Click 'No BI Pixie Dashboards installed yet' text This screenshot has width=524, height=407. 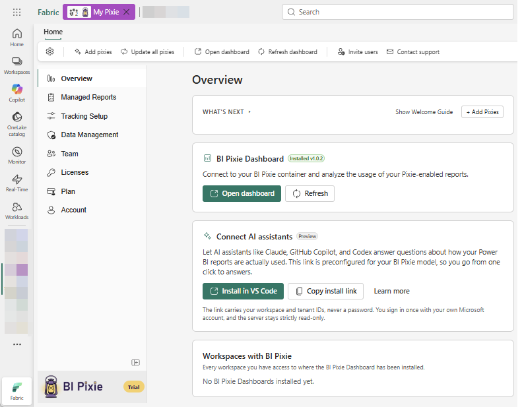click(258, 381)
